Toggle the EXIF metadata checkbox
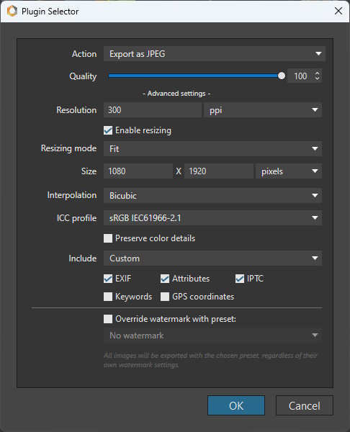This screenshot has width=350, height=432. click(108, 279)
